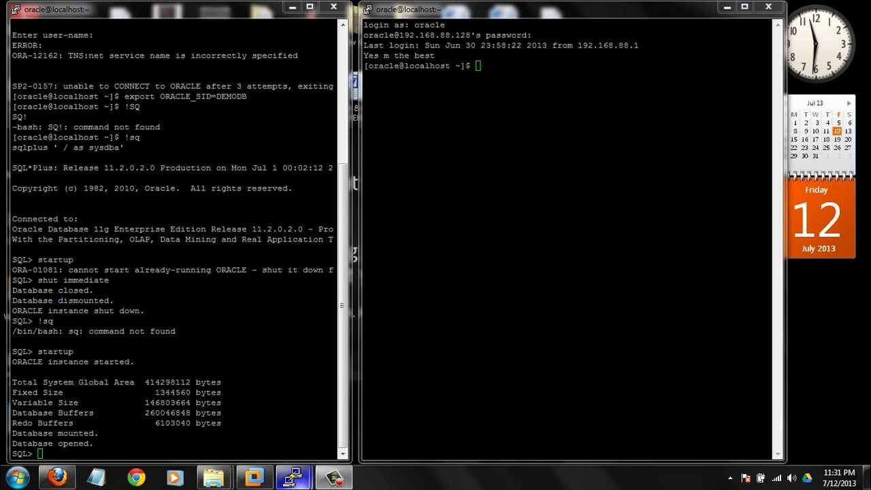The width and height of the screenshot is (871, 490).
Task: Click 'Total System Global Area' line
Action: click(116, 382)
